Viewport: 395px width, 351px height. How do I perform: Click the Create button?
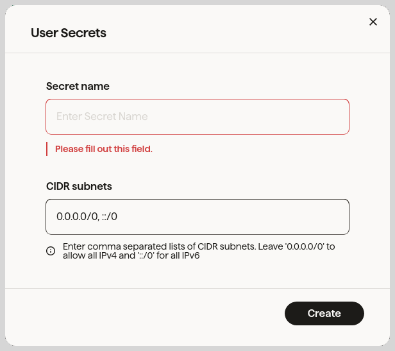[324, 313]
